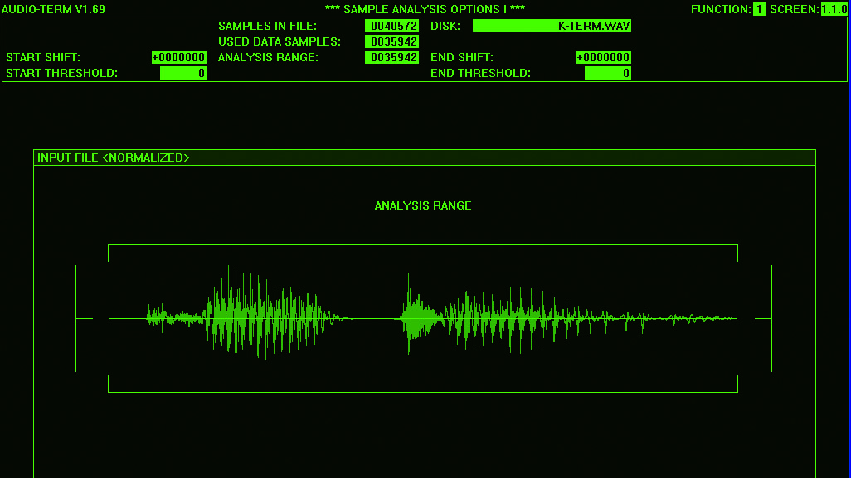851x478 pixels.
Task: Click the START SHIFT label
Action: (43, 57)
